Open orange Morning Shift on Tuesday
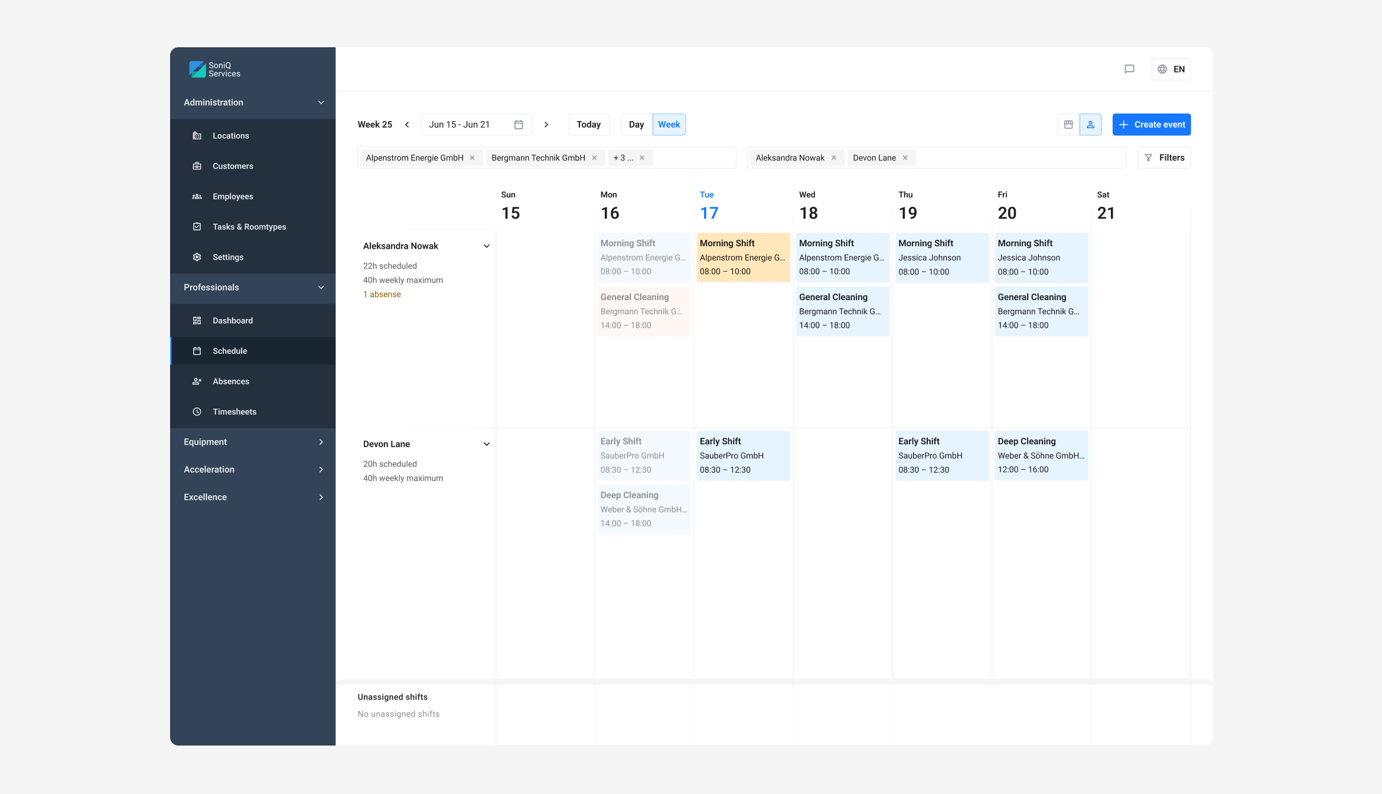Screen dimensions: 1382x794 [x=742, y=257]
